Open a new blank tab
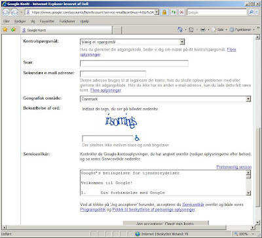Image resolution: width=262 pixels, height=238 pixels. point(117,30)
